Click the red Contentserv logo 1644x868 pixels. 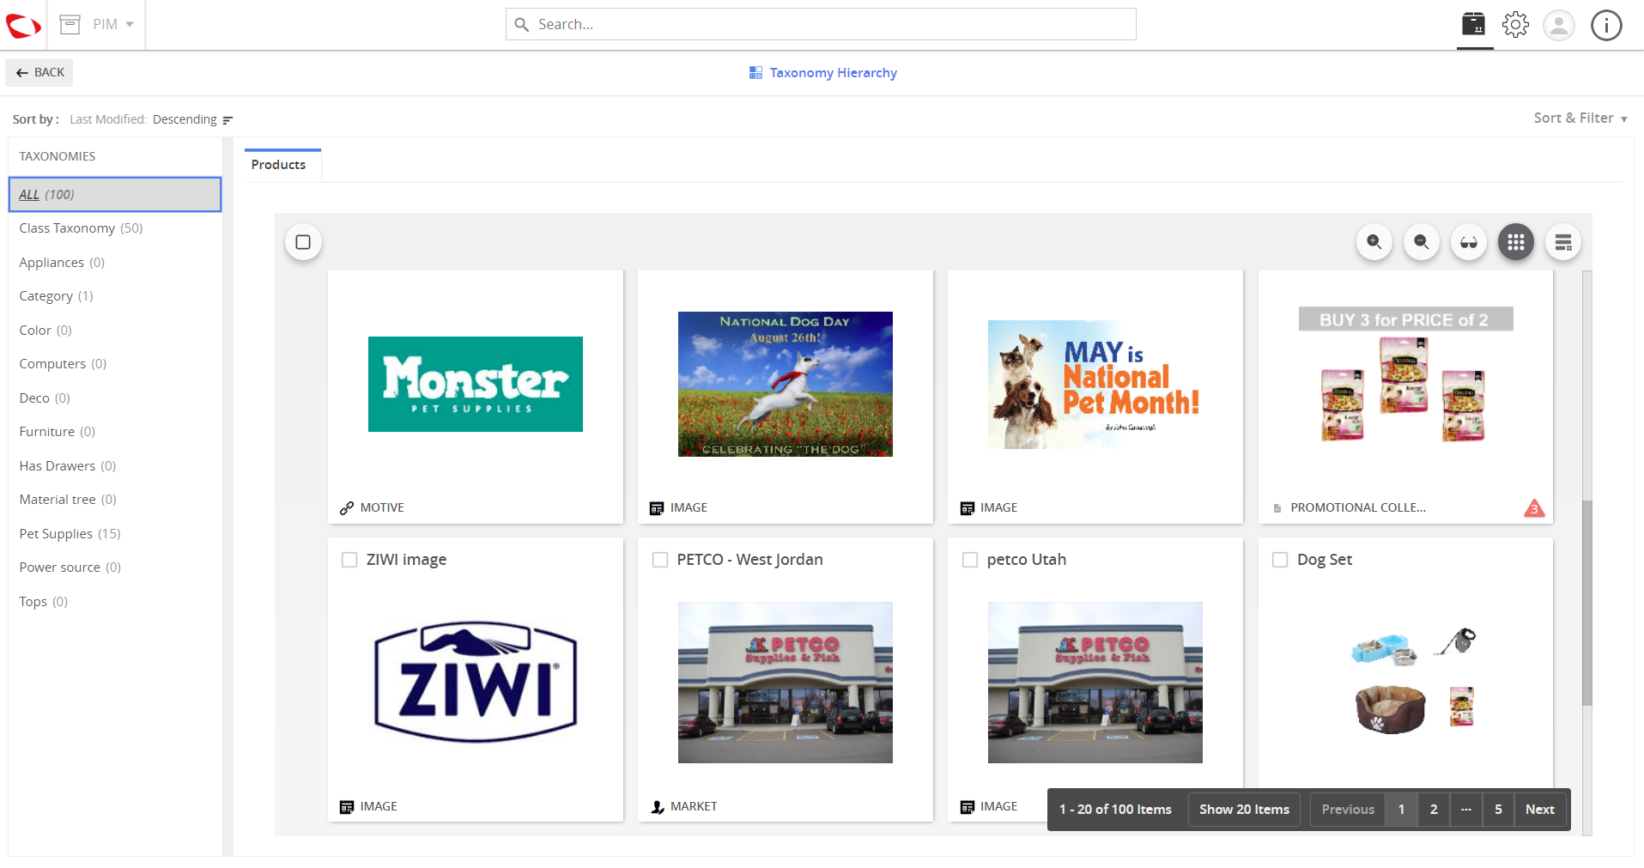(23, 25)
